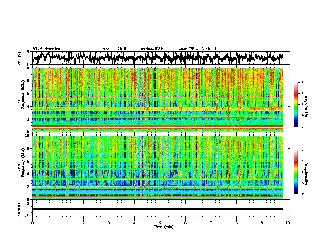Screen dimensions: 324x250
Task: Click the ch.1 spectrogram panel
Action: [157, 100]
